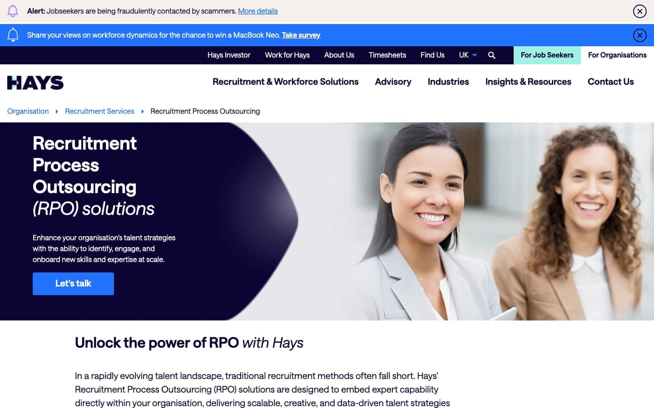This screenshot has width=654, height=408.
Task: Switch to For Job Seekers tab
Action: pos(547,55)
